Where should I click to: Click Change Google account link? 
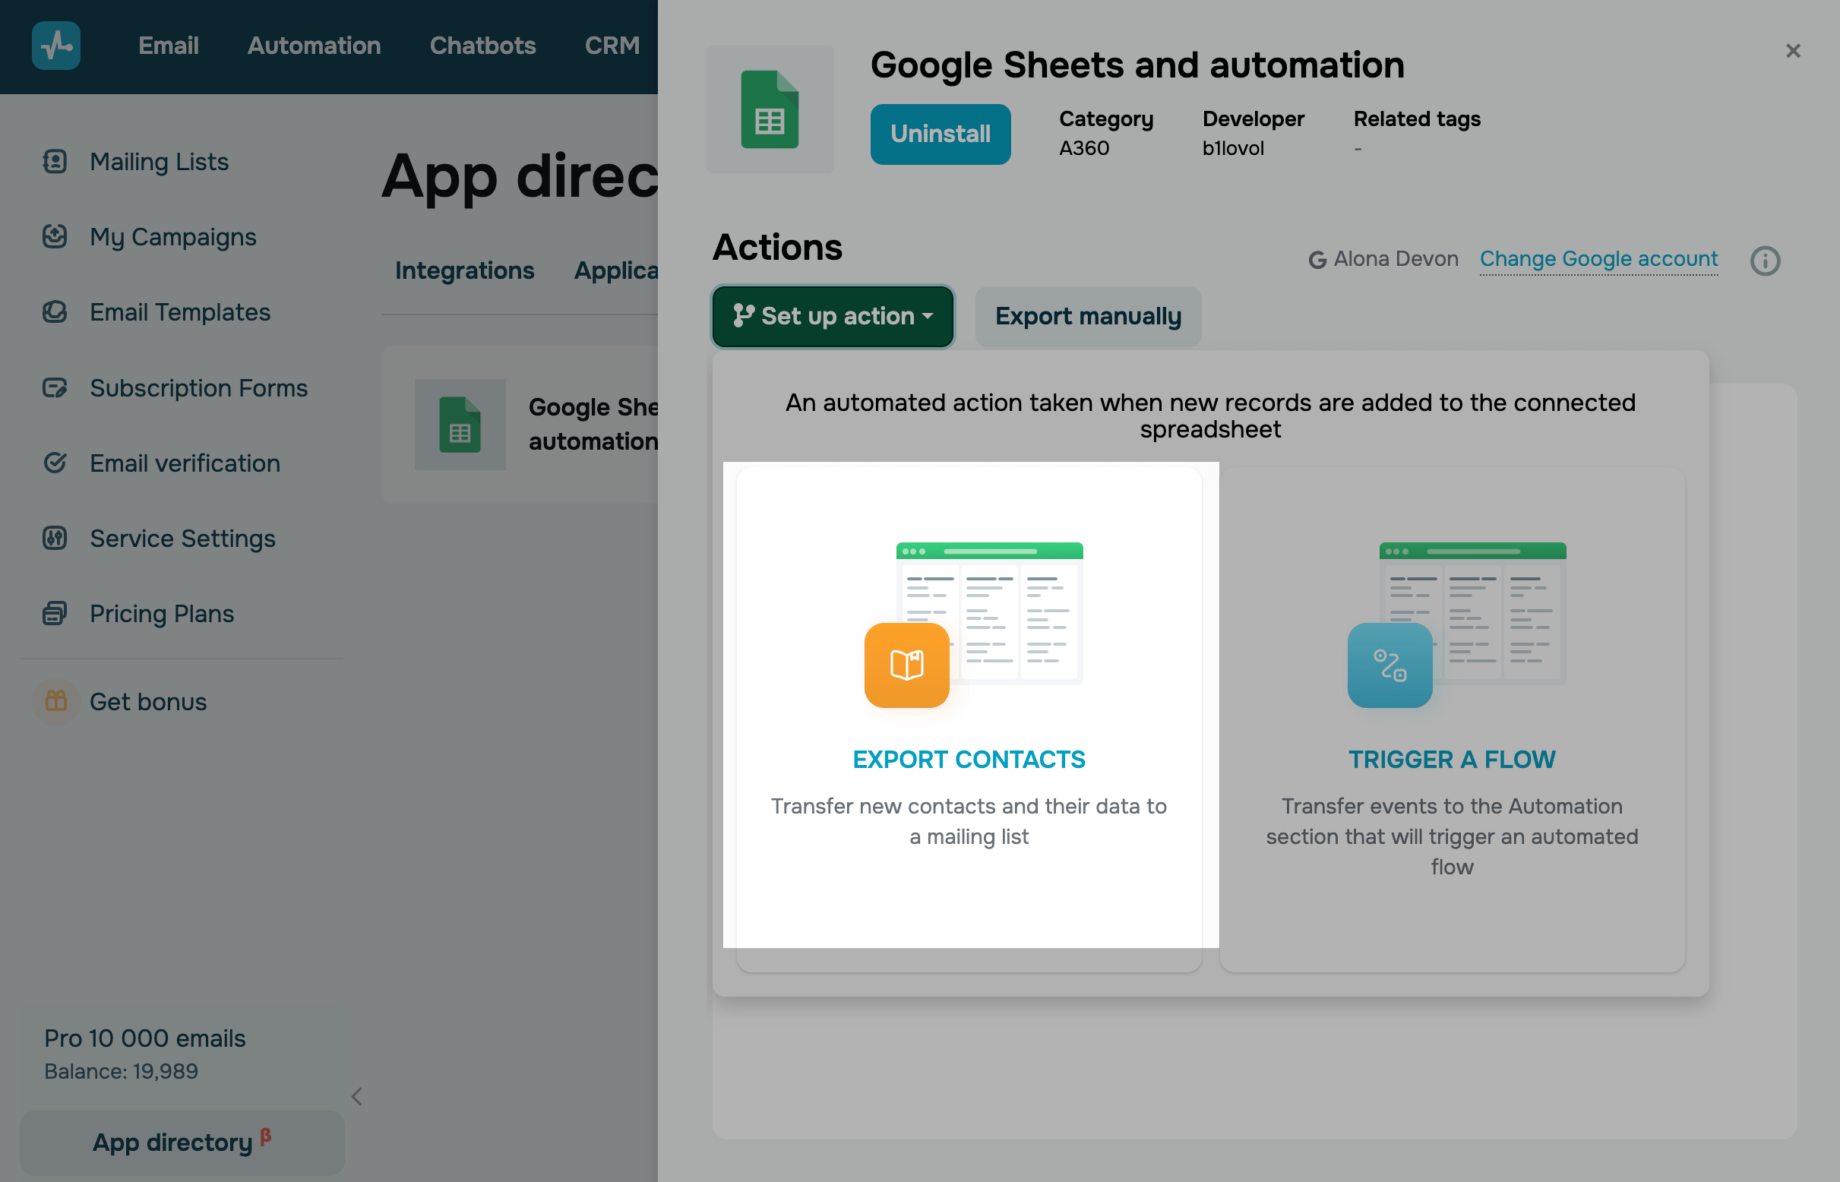1598,260
